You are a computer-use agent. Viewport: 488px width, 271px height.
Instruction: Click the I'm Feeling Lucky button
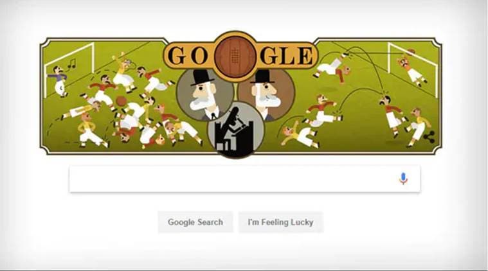(x=281, y=222)
